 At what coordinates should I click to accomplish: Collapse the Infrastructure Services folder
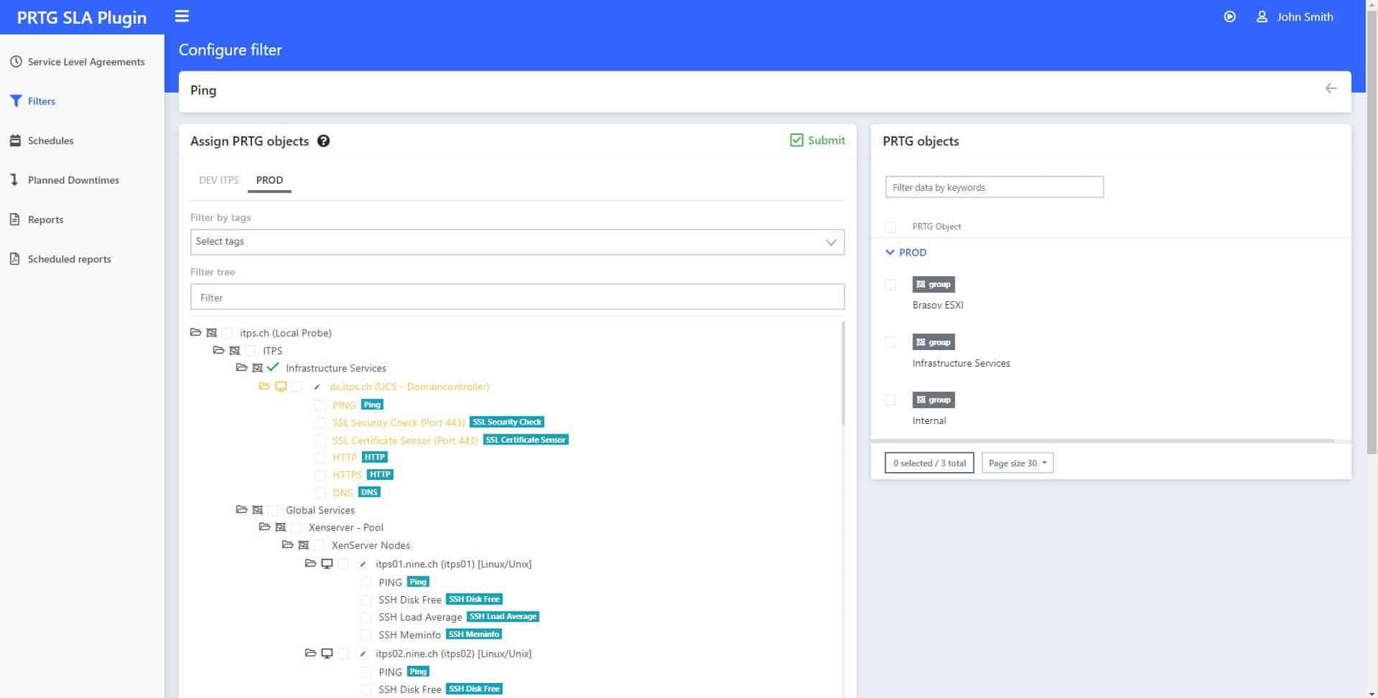click(241, 367)
